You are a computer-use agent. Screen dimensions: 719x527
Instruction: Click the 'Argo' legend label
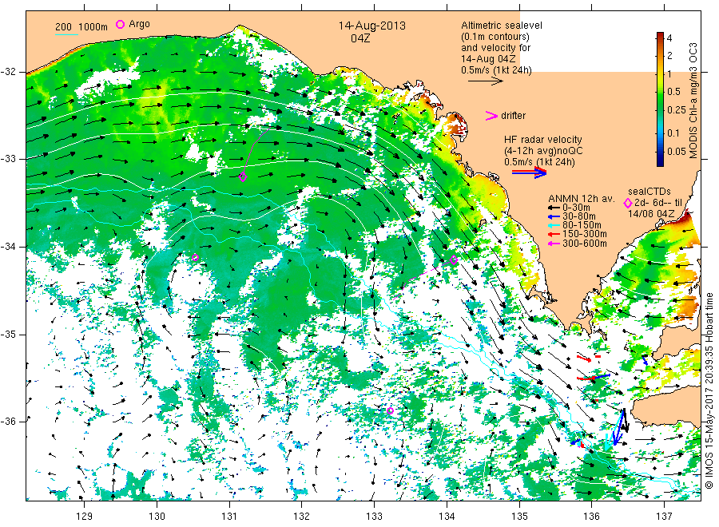click(139, 24)
